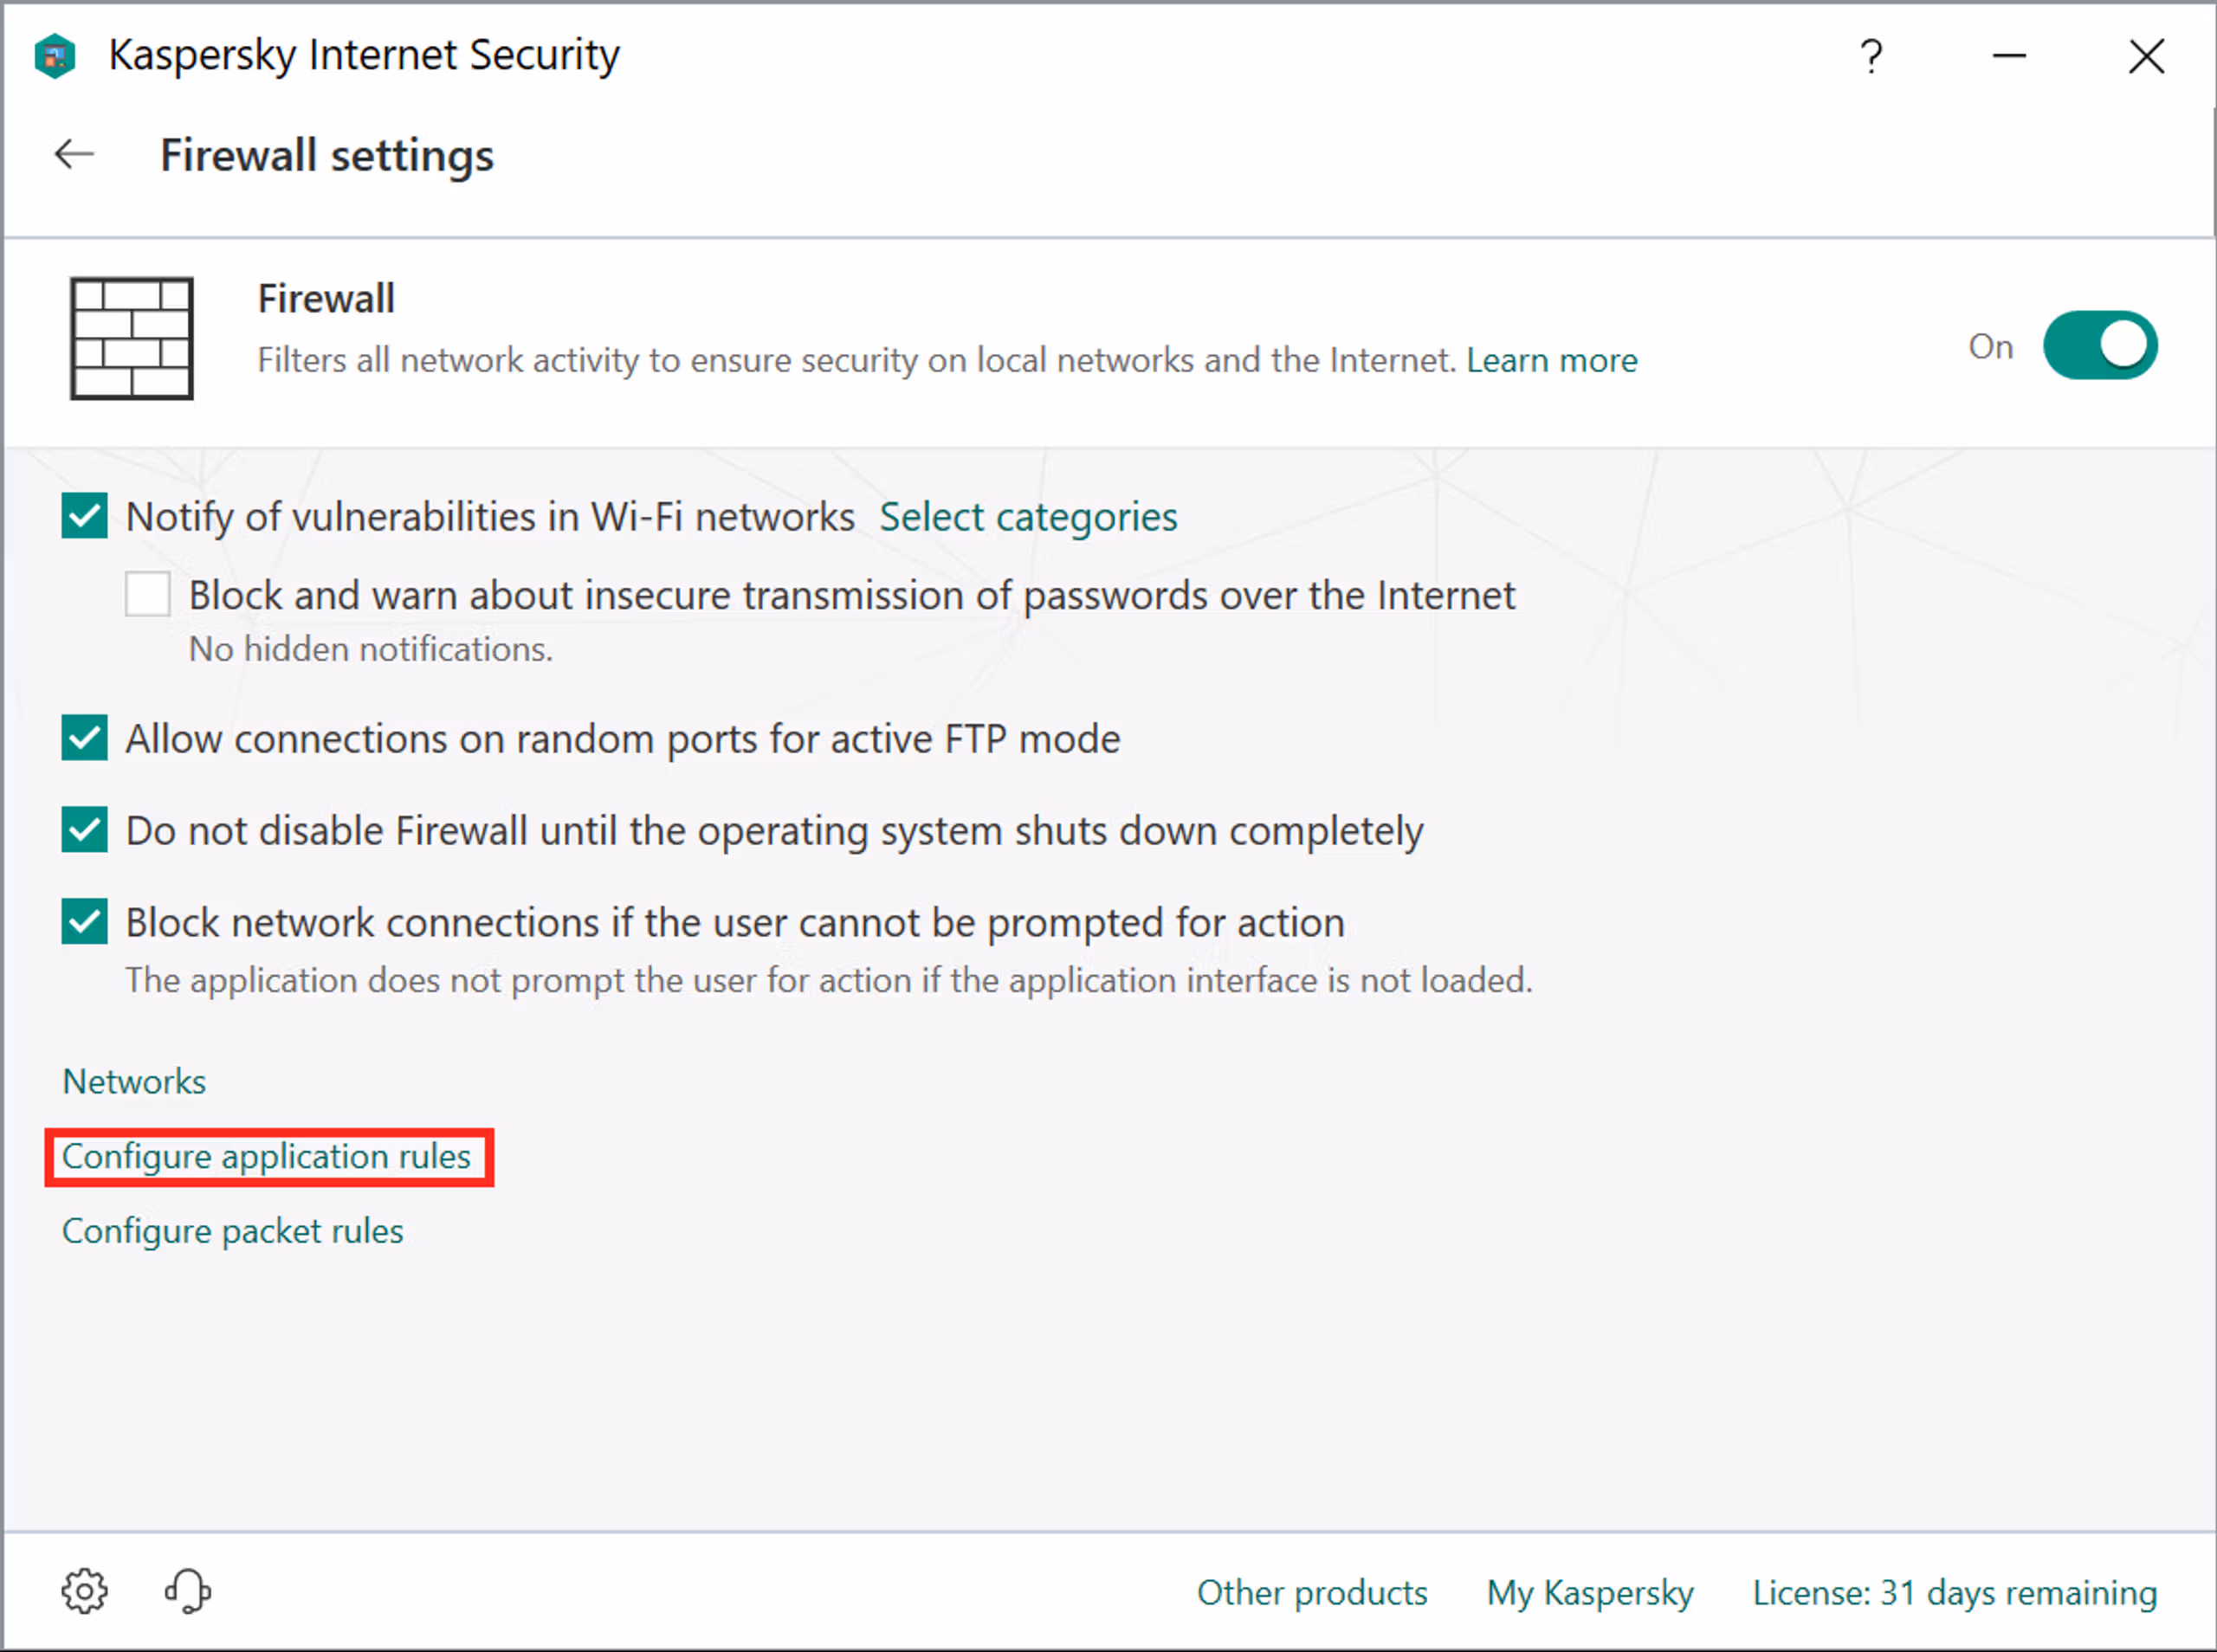Minimize the Kaspersky window

[2009, 56]
